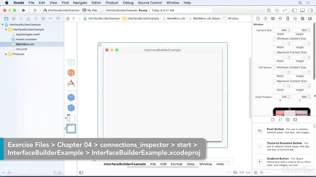Select Gradient Button in object library
Viewport: 316px width, 177px height.
283,162
